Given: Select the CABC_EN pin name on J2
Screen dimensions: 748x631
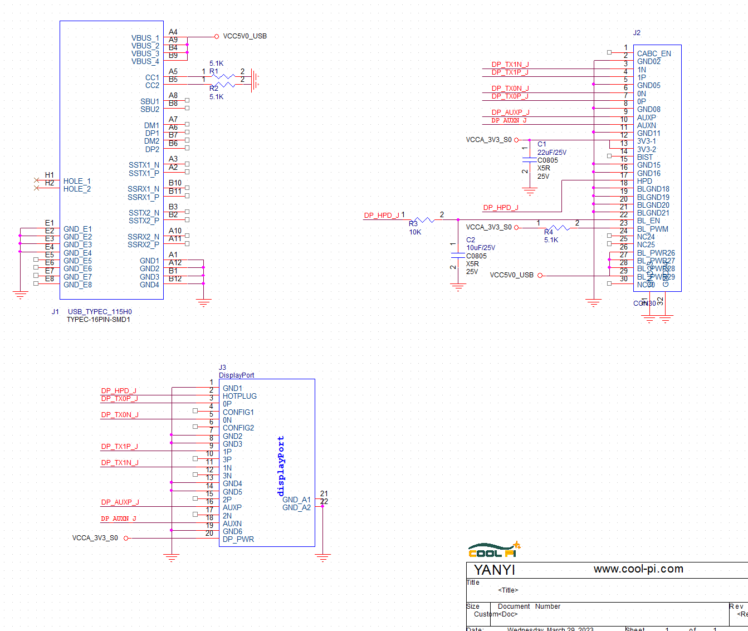Looking at the screenshot, I should coord(654,53).
